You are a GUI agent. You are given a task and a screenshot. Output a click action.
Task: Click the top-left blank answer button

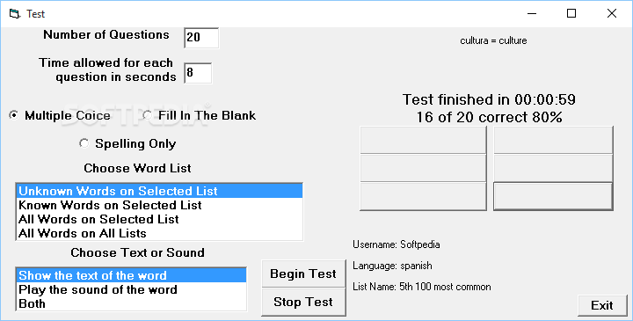point(423,140)
